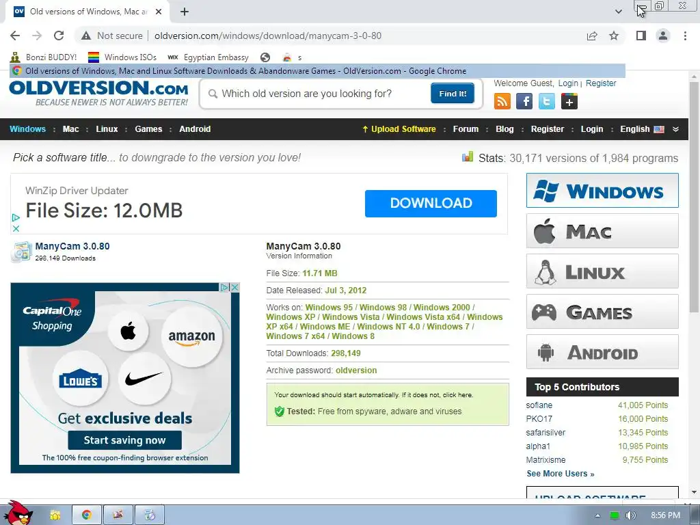700x525 pixels.
Task: Select the Mac nav menu item
Action: pos(70,129)
